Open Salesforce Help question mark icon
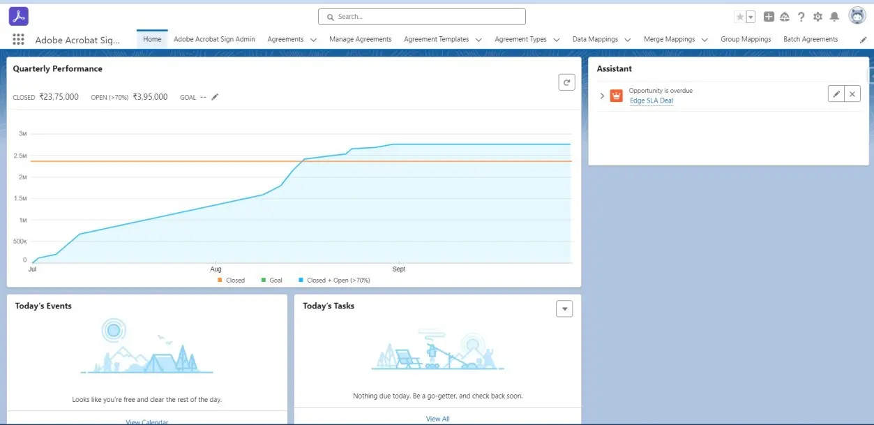The height and width of the screenshot is (425, 874). 801,17
